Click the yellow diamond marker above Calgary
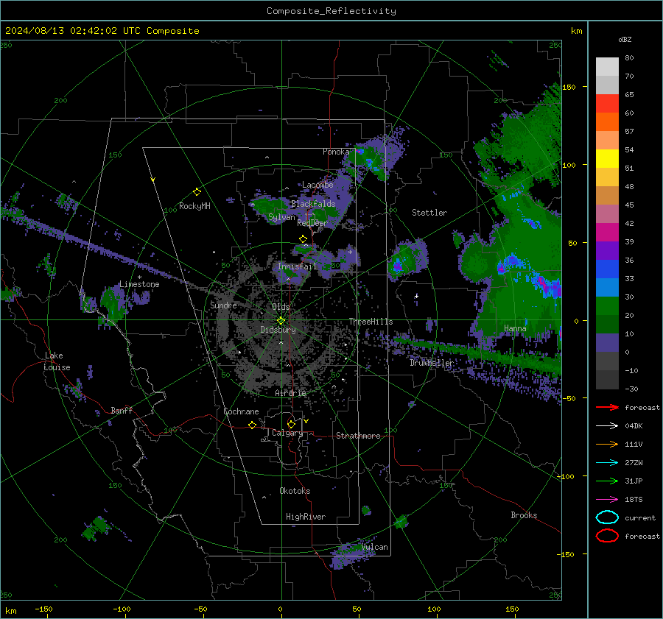The width and height of the screenshot is (663, 619). point(291,424)
